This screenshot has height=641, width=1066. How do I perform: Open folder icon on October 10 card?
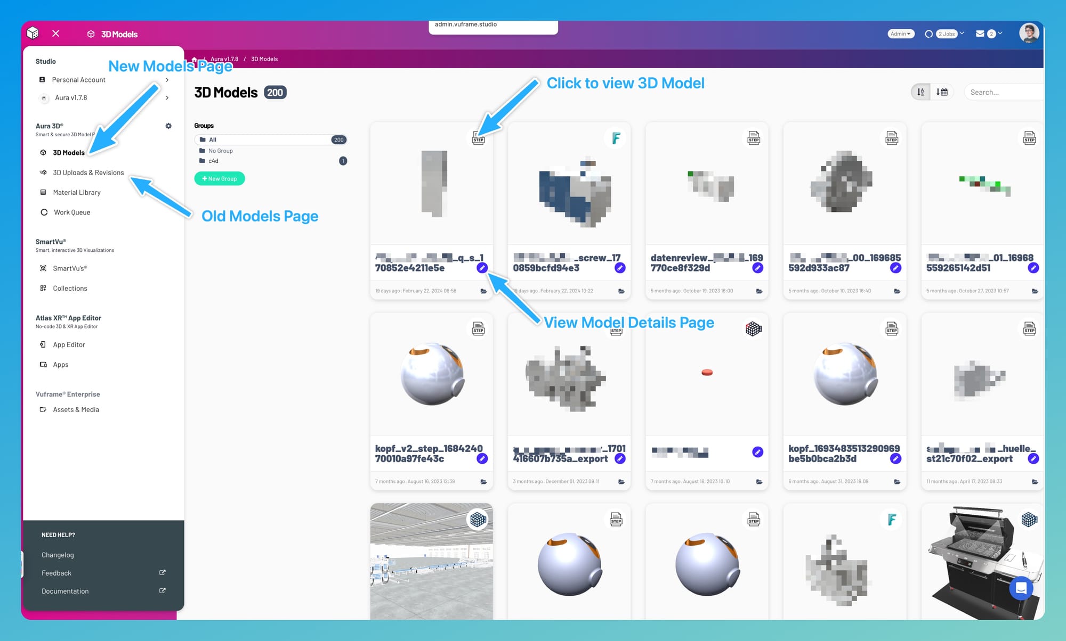pos(897,291)
